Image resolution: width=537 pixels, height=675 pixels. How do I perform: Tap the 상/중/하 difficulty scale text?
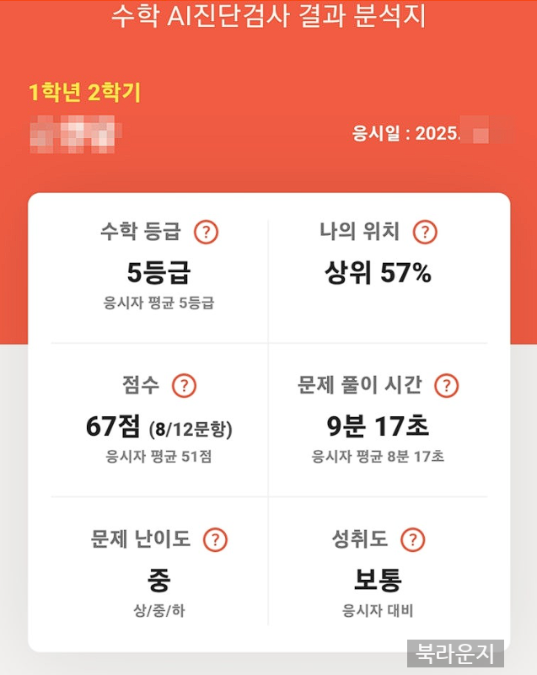click(158, 611)
